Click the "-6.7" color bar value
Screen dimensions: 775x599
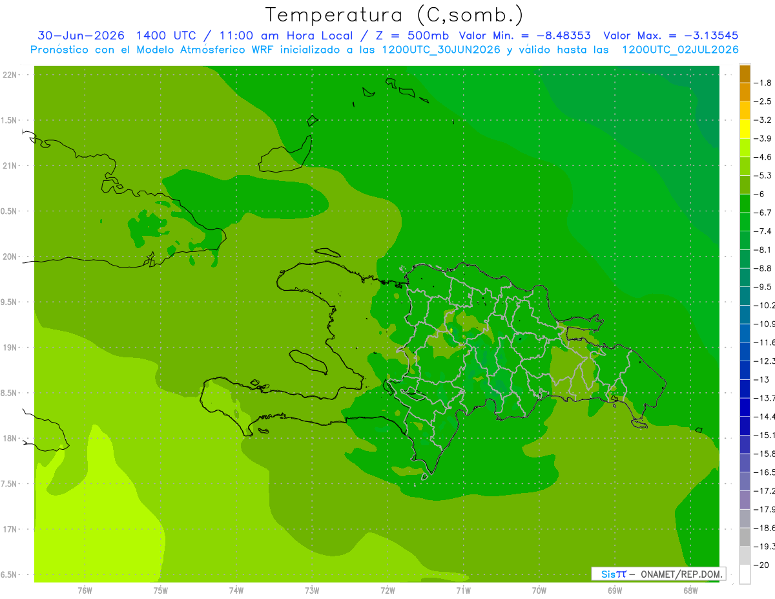click(x=763, y=212)
